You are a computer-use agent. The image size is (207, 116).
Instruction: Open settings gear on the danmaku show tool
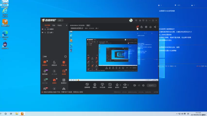[57, 79]
